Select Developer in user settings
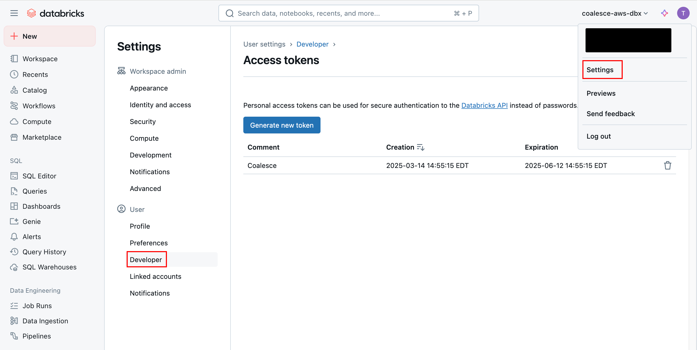 click(145, 260)
